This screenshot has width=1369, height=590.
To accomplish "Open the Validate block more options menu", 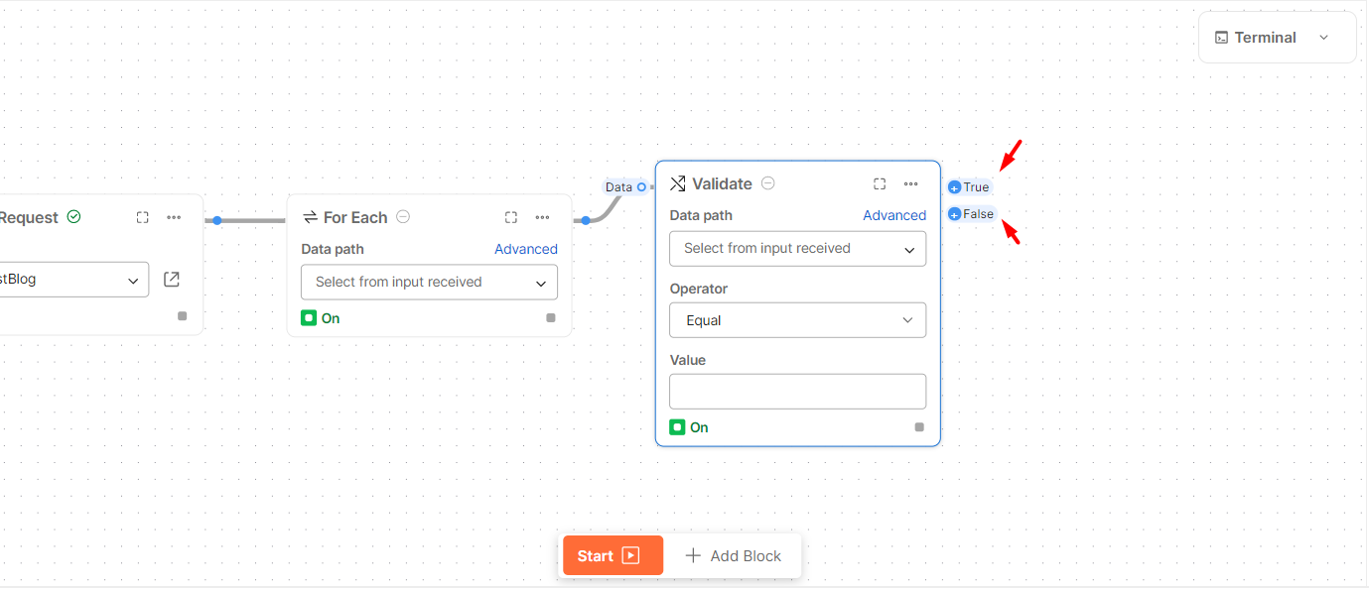I will point(910,183).
